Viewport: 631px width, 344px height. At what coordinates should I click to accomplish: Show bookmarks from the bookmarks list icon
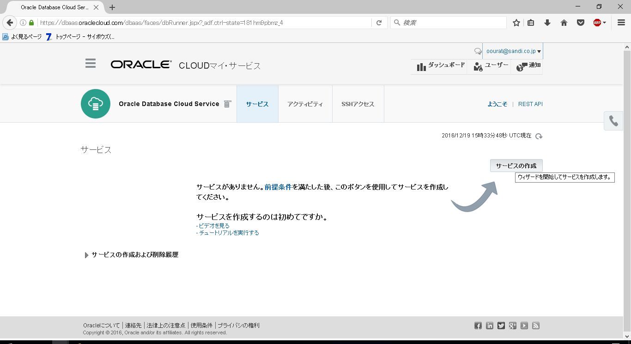click(x=531, y=23)
